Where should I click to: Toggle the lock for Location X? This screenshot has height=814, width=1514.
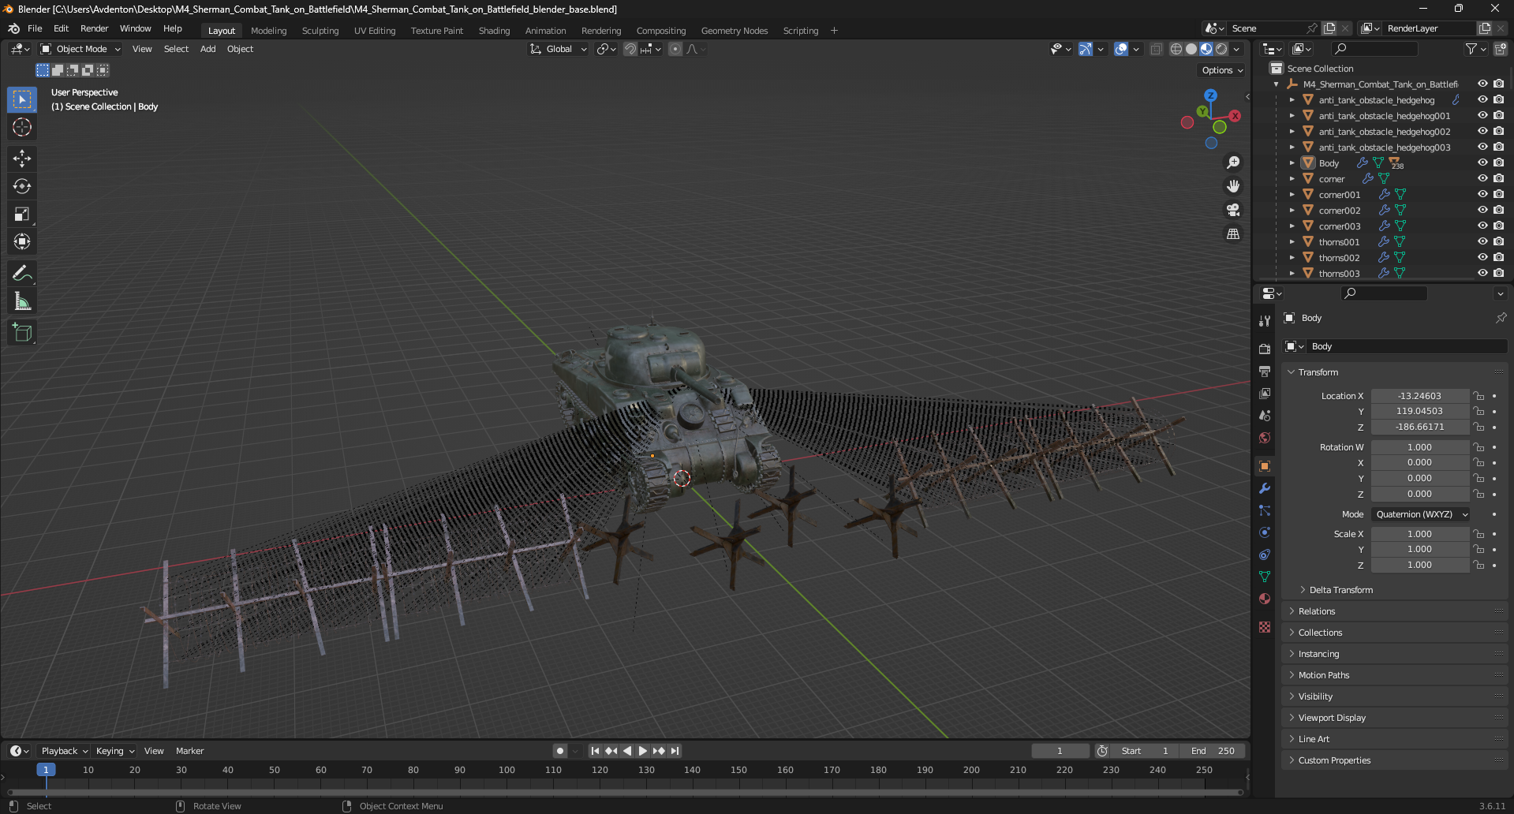click(1479, 396)
